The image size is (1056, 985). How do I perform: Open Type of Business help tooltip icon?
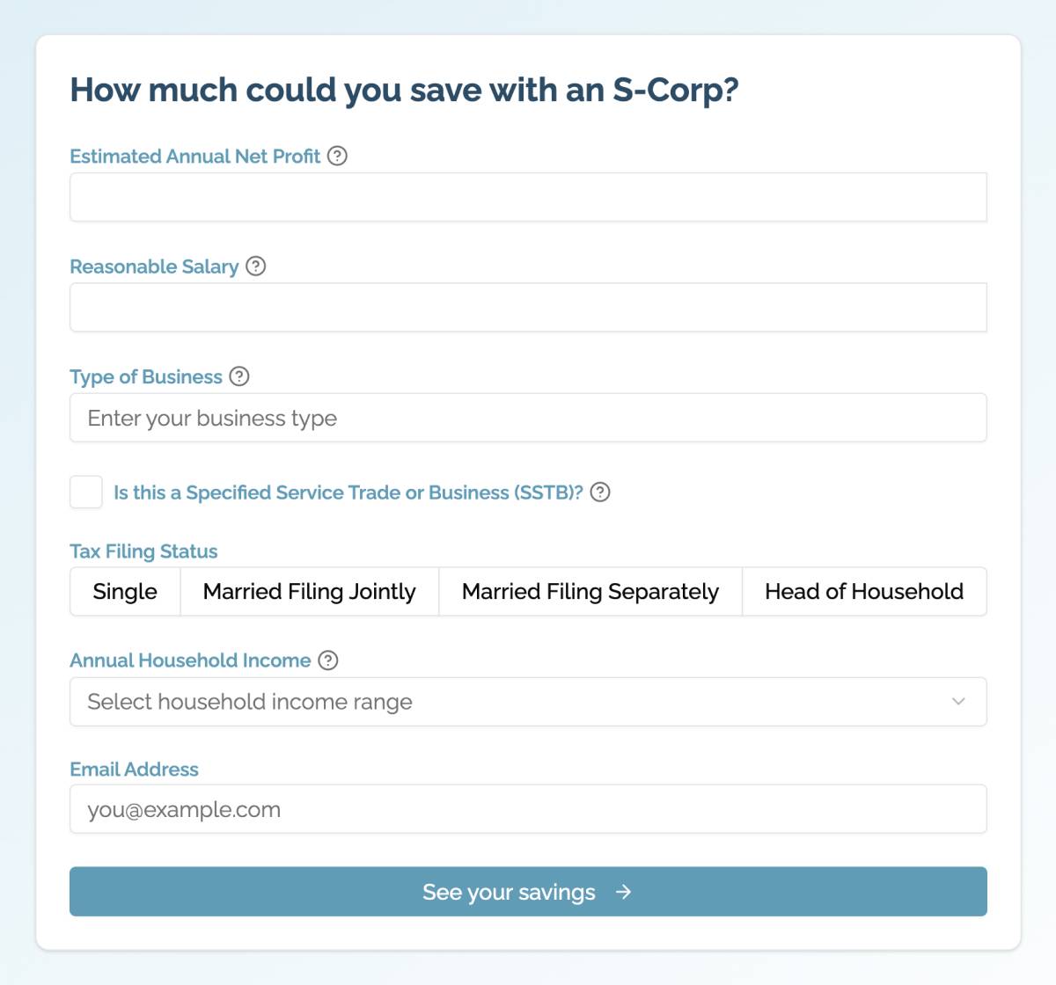coord(239,376)
